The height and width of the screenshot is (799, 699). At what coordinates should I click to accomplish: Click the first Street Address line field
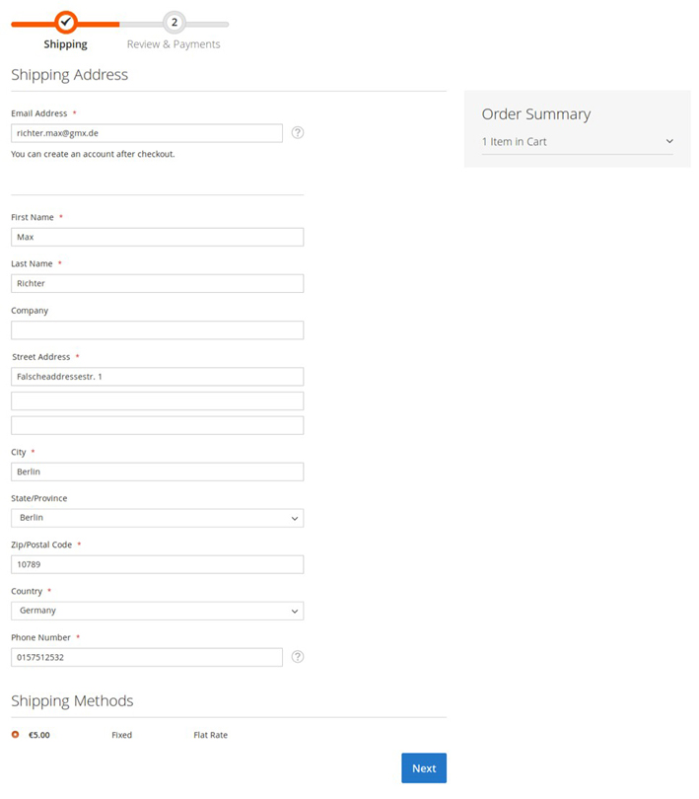point(157,377)
